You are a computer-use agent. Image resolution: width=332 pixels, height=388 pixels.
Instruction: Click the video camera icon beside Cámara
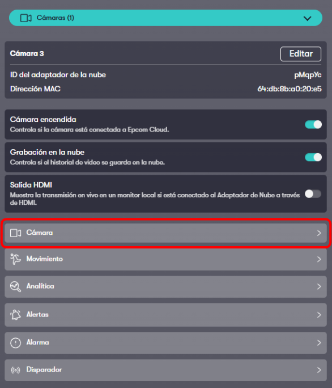[15, 233]
